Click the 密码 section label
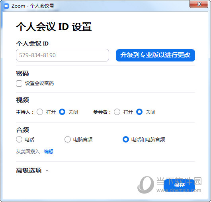The width and height of the screenshot is (211, 202). click(22, 73)
